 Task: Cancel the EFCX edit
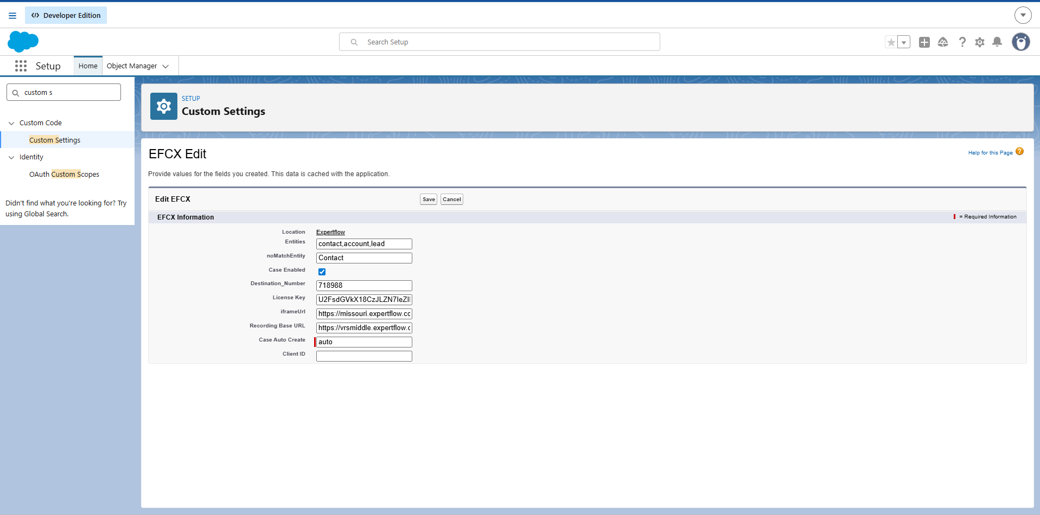(x=452, y=199)
